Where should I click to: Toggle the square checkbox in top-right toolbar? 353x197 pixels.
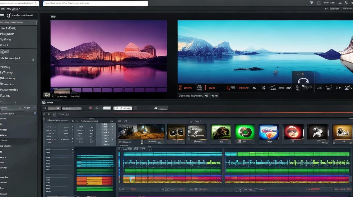pos(319,3)
